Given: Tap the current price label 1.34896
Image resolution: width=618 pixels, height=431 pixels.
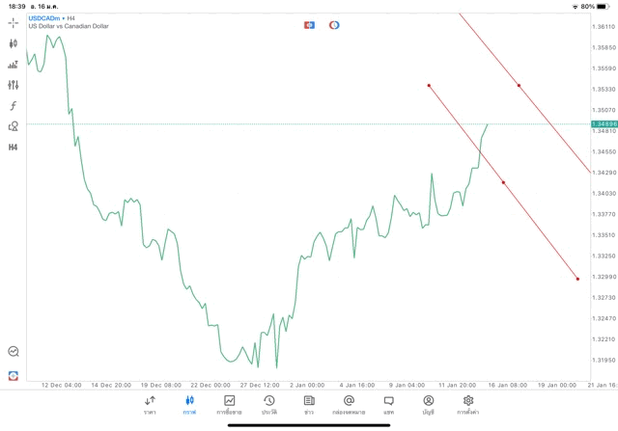Looking at the screenshot, I should 604,124.
